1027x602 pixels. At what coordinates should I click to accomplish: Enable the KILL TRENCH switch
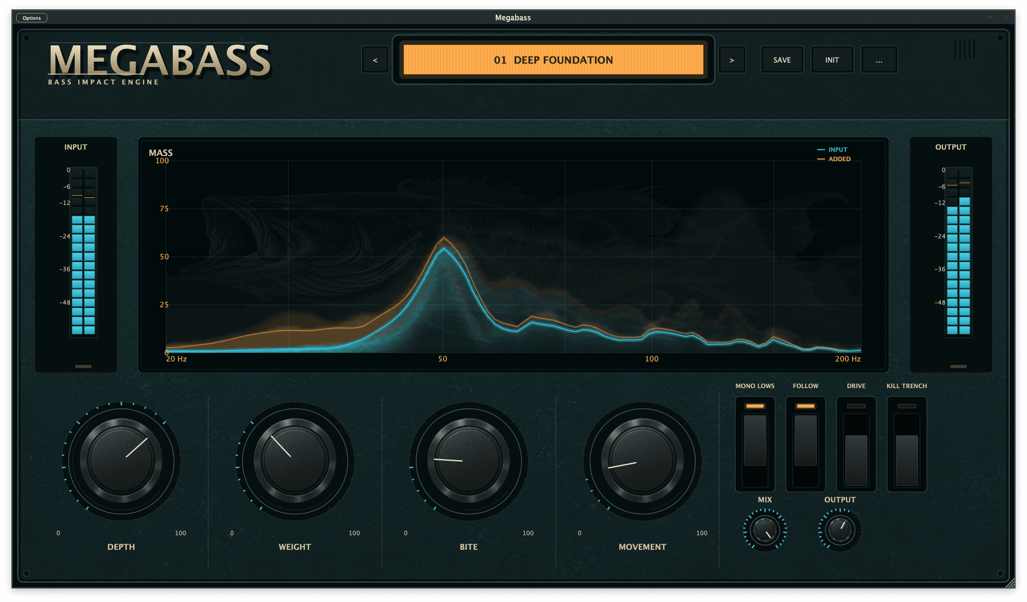[x=906, y=444]
